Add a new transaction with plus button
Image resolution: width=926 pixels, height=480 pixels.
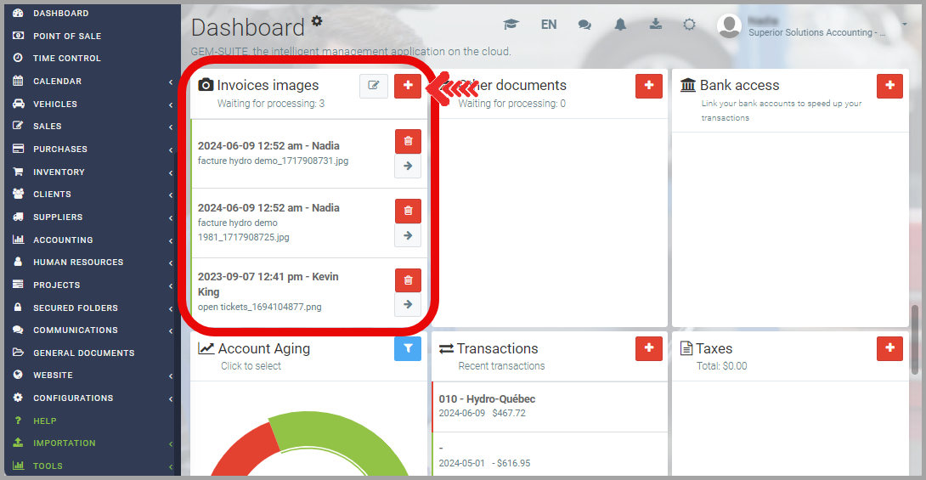pos(648,348)
